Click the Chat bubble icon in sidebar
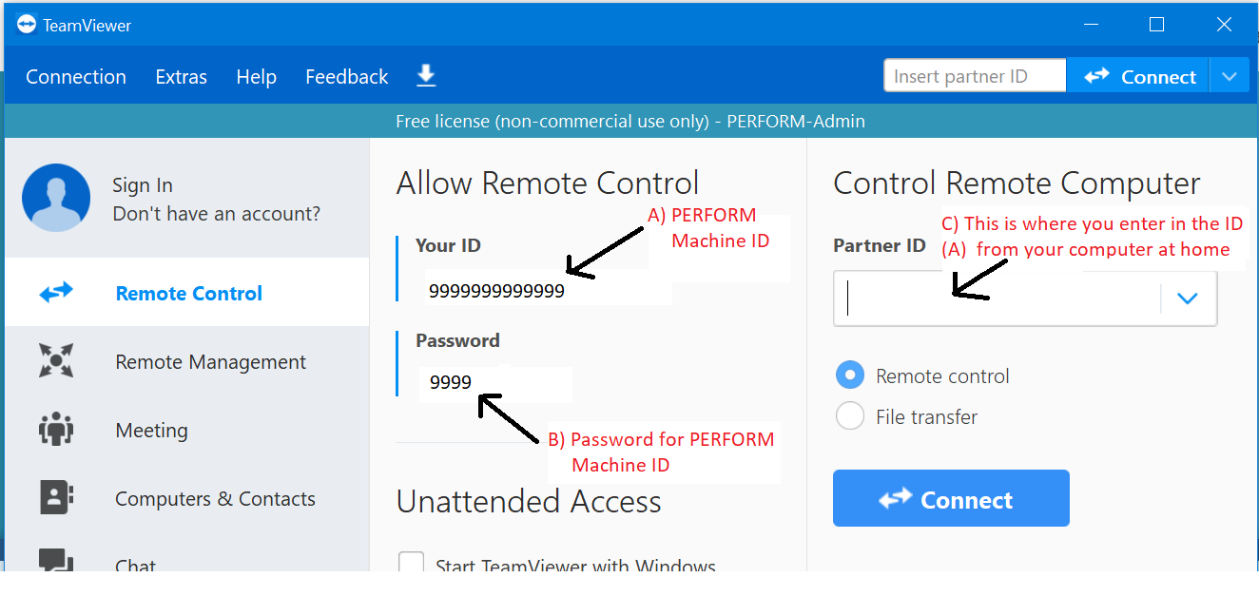The image size is (1259, 616). pyautogui.click(x=56, y=563)
